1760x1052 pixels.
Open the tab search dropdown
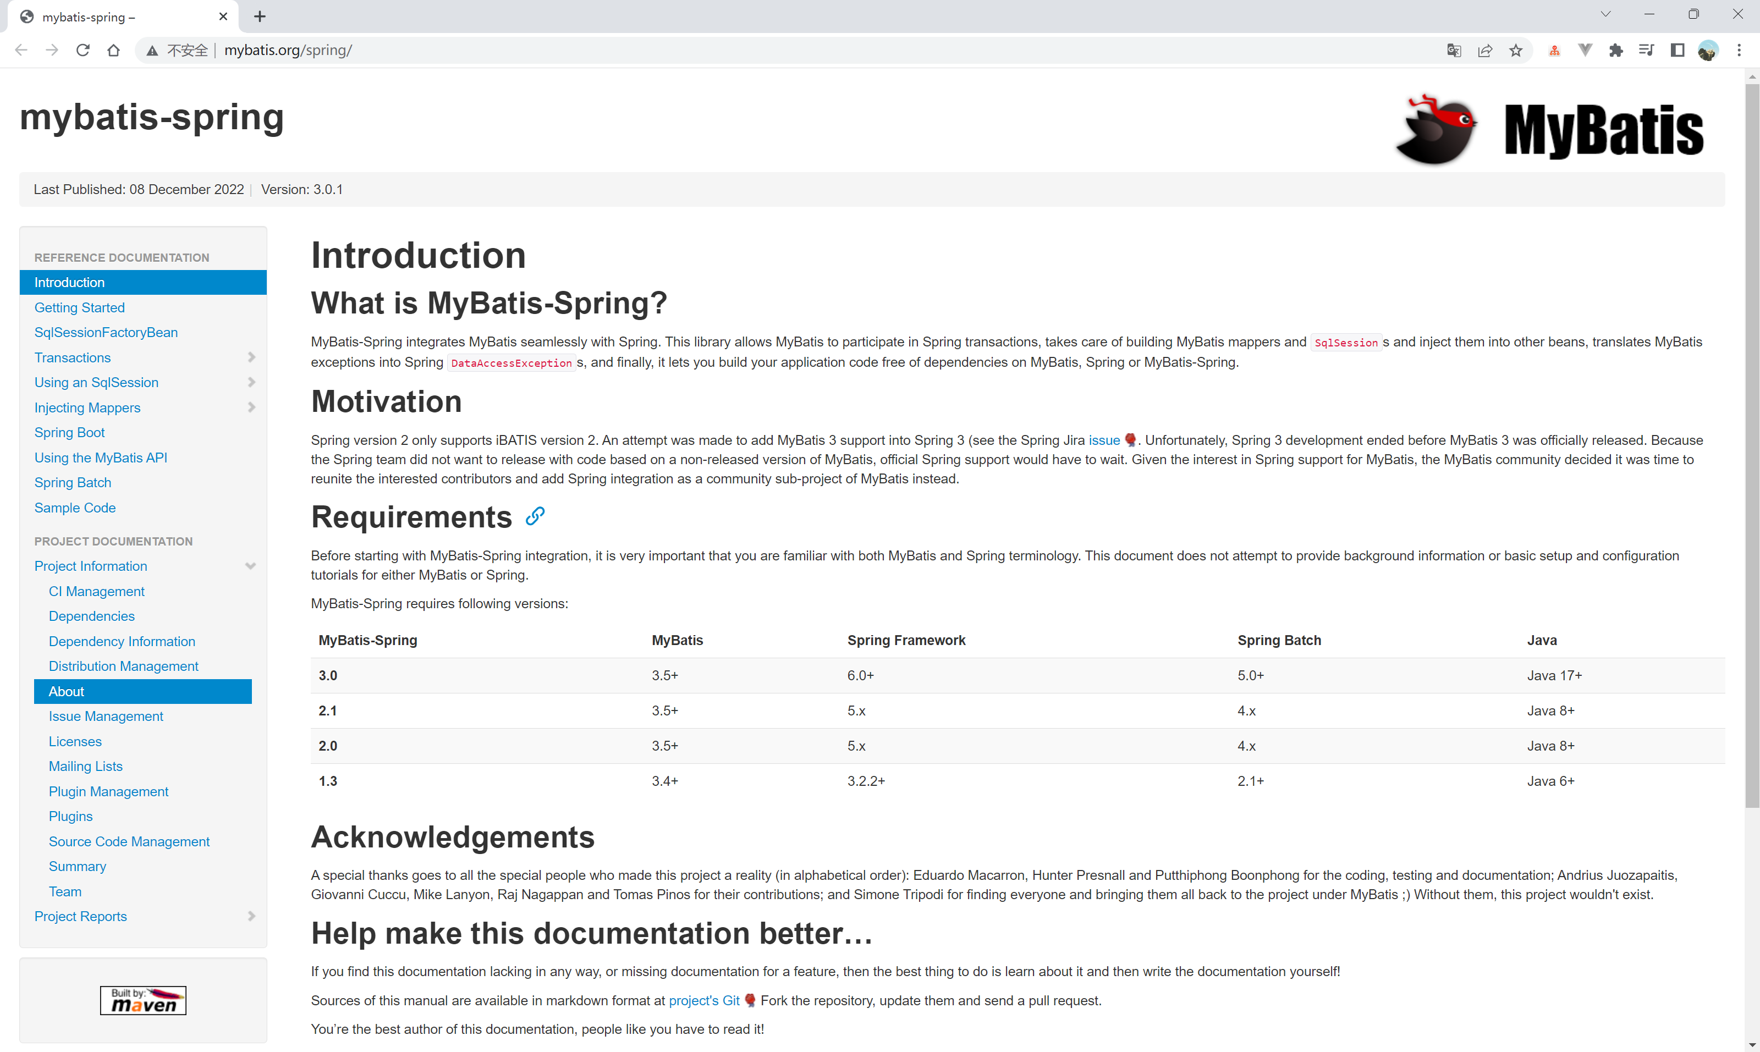click(1605, 14)
